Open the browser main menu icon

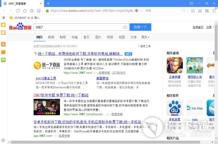(214, 11)
